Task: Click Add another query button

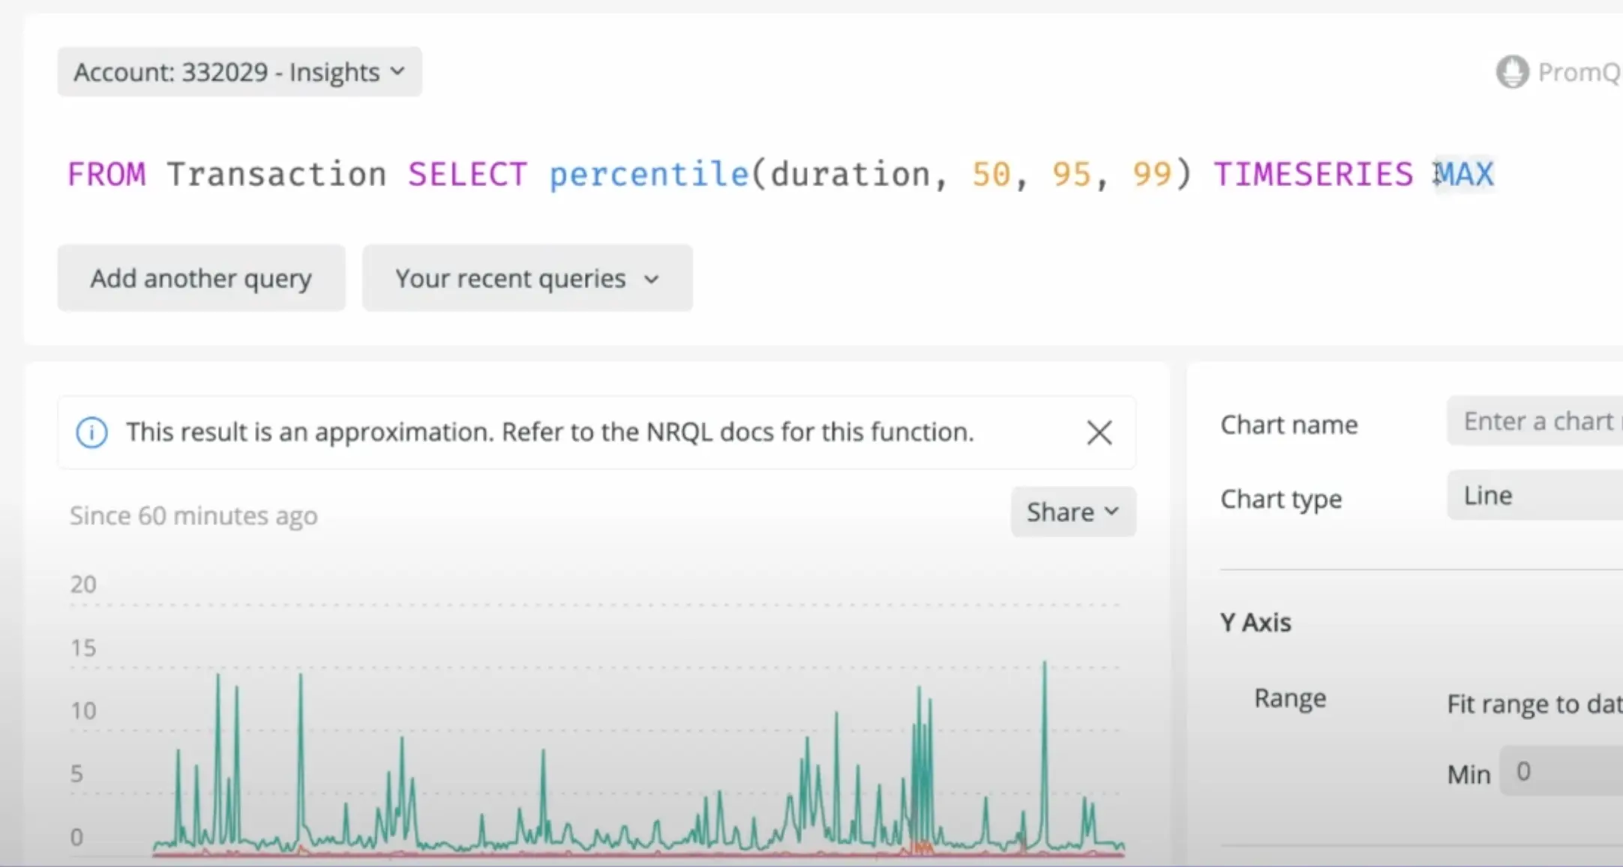Action: pyautogui.click(x=201, y=278)
